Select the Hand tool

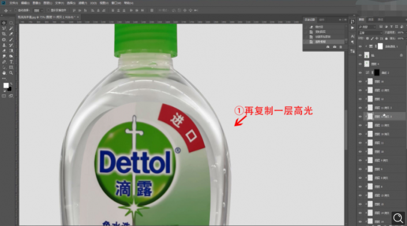pos(4,73)
